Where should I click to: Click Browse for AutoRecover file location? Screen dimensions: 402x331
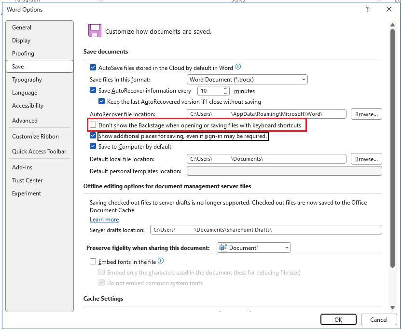(366, 114)
